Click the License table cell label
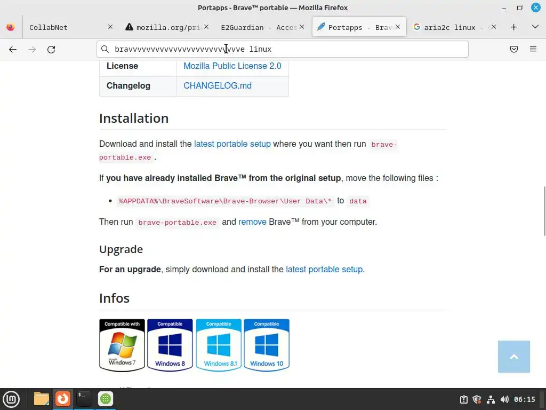 [x=122, y=66]
